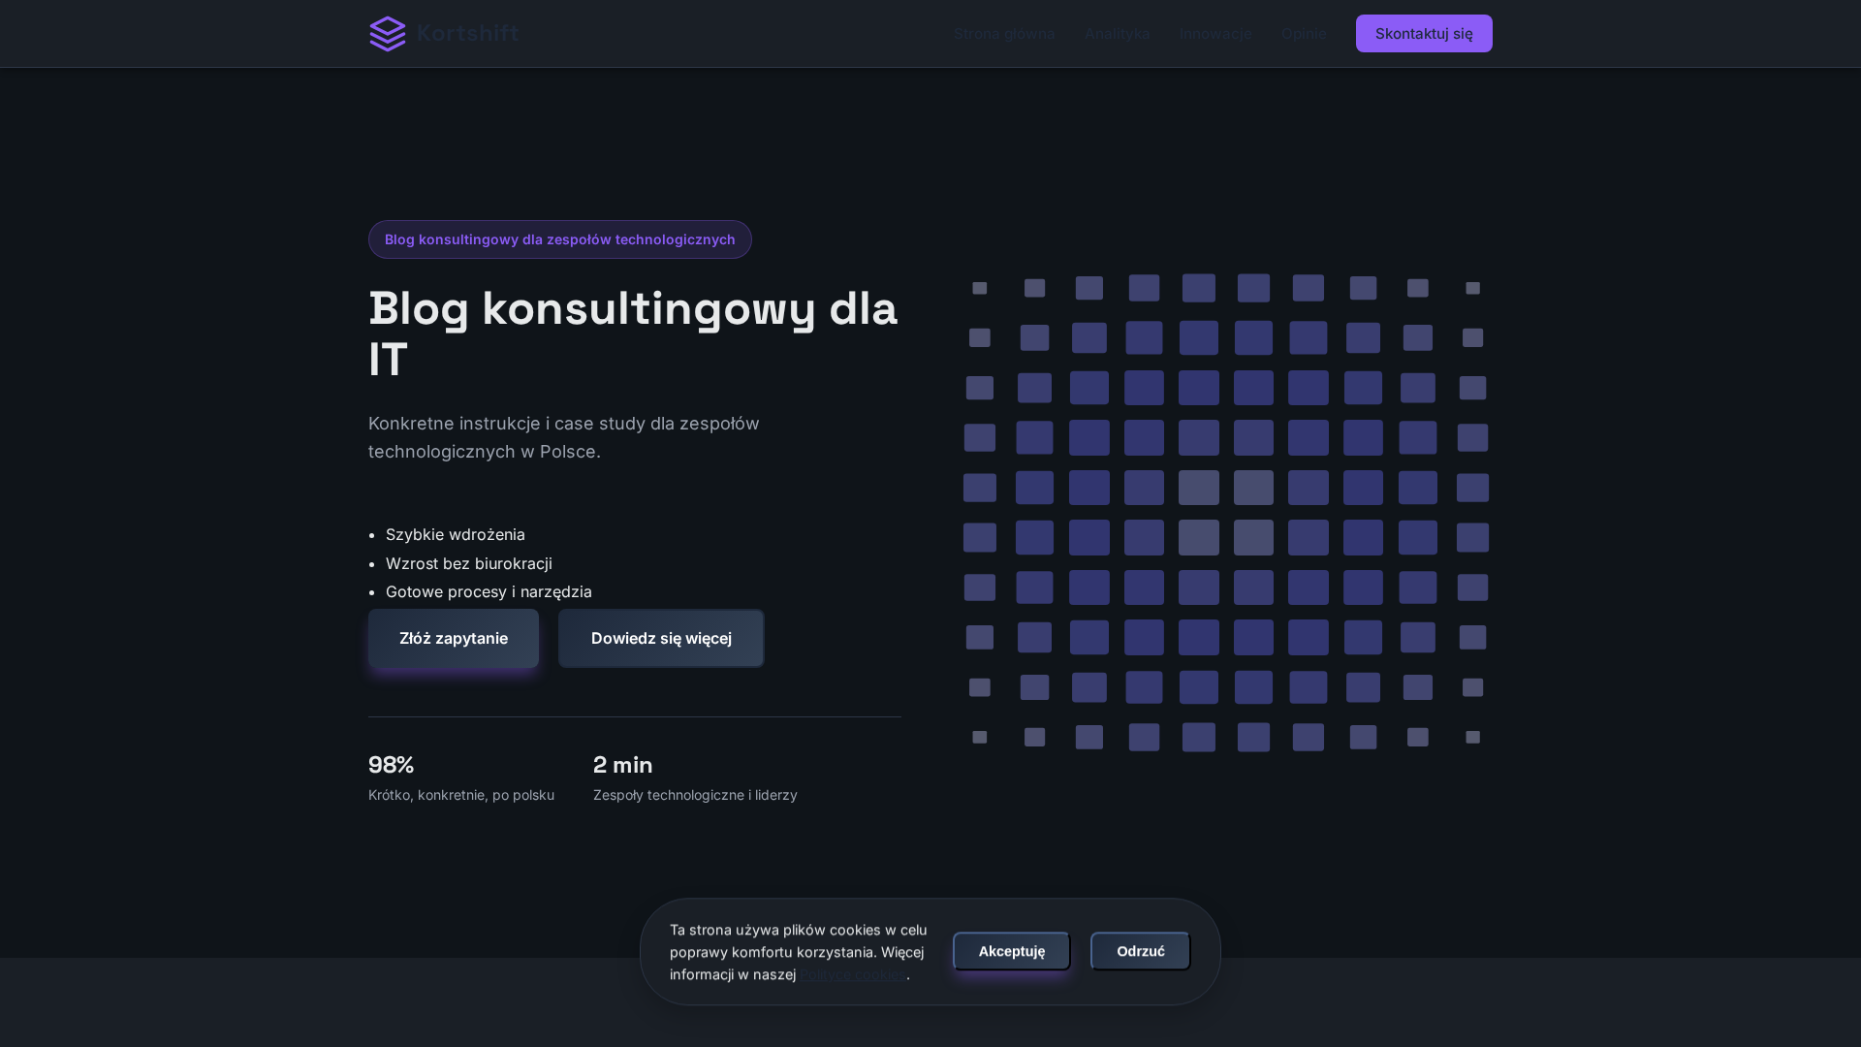
Task: Click the purple tag reading Blog konsultingowy dla zespołów technologicznych
Action: click(560, 239)
